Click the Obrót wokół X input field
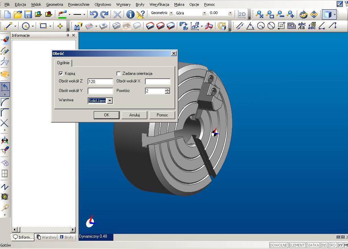The width and height of the screenshot is (348, 249). 158,81
